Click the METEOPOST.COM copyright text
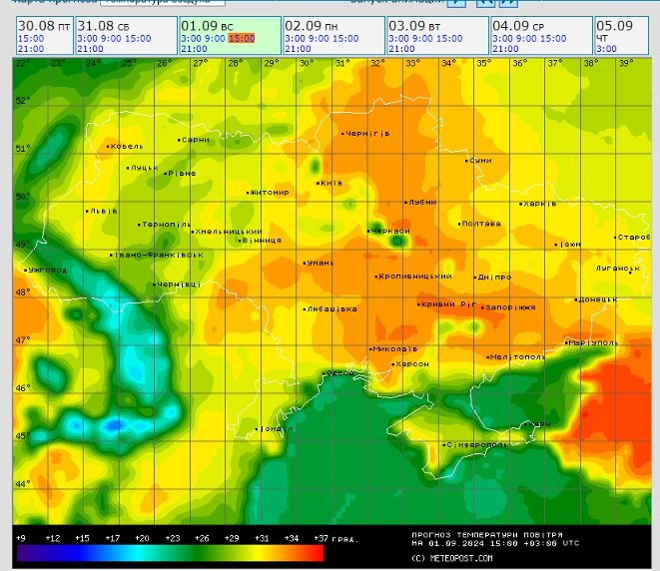This screenshot has width=660, height=571. (452, 558)
